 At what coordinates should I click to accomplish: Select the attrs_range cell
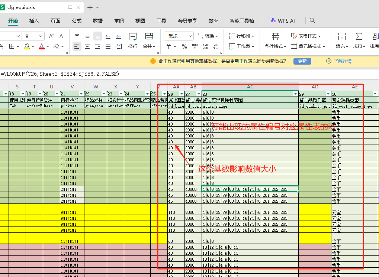coord(250,106)
